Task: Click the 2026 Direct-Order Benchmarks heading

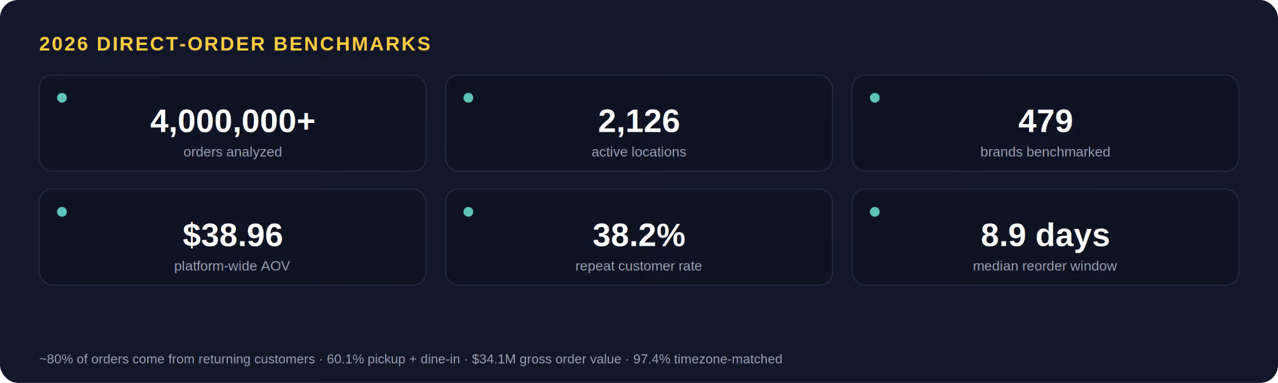Action: [x=235, y=44]
